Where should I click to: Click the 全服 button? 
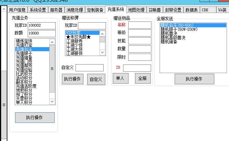click(x=143, y=79)
